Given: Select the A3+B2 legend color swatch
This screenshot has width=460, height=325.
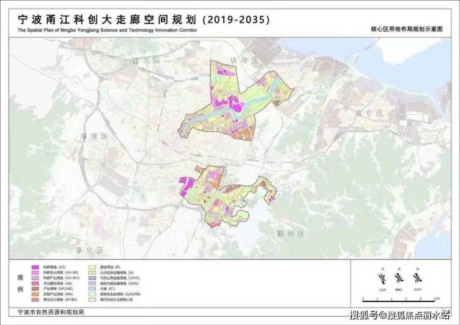Looking at the screenshot, I should pyautogui.click(x=35, y=273).
